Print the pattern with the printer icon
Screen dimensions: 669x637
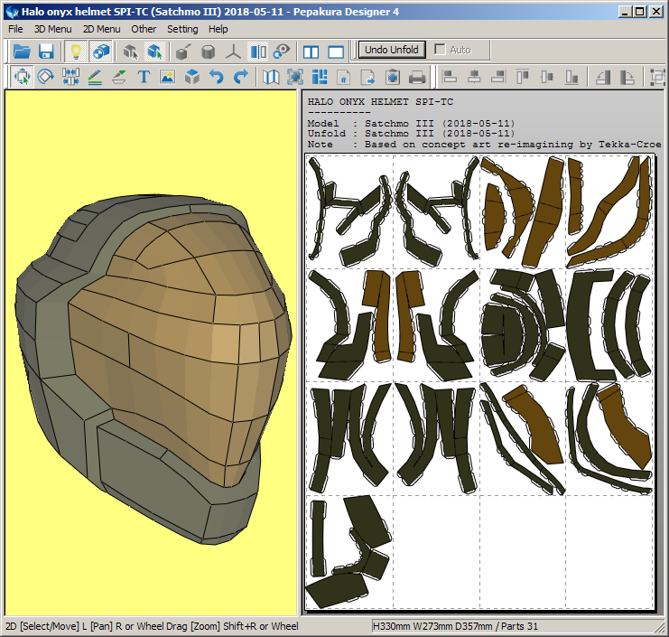coord(417,78)
